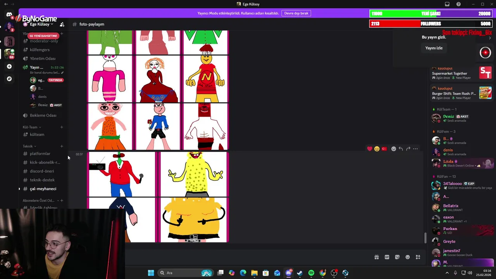Viewport: 496px width, 279px height.
Task: Open server icon with 55 badge
Action: pos(9,53)
